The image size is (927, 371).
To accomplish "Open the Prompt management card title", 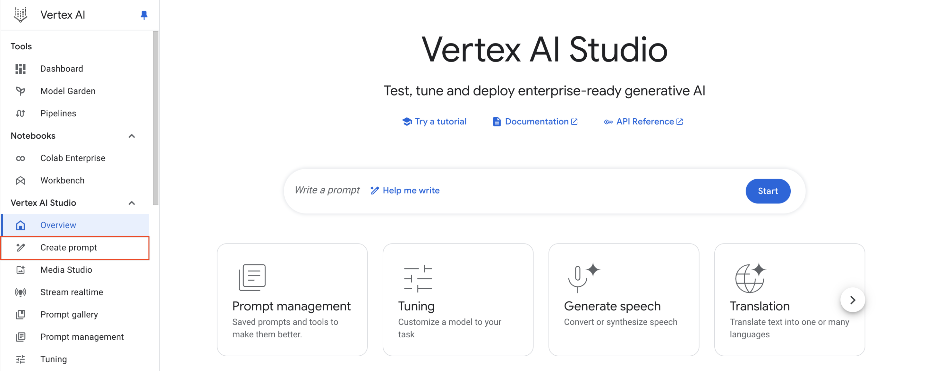I will (x=291, y=306).
